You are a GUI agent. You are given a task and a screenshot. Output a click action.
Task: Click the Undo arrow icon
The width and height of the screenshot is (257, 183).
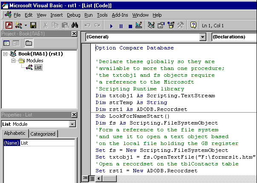point(87,26)
